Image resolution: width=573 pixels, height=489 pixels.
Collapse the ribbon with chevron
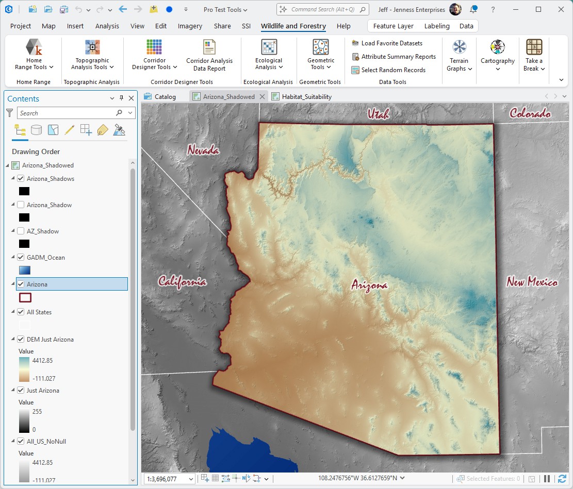pos(561,80)
